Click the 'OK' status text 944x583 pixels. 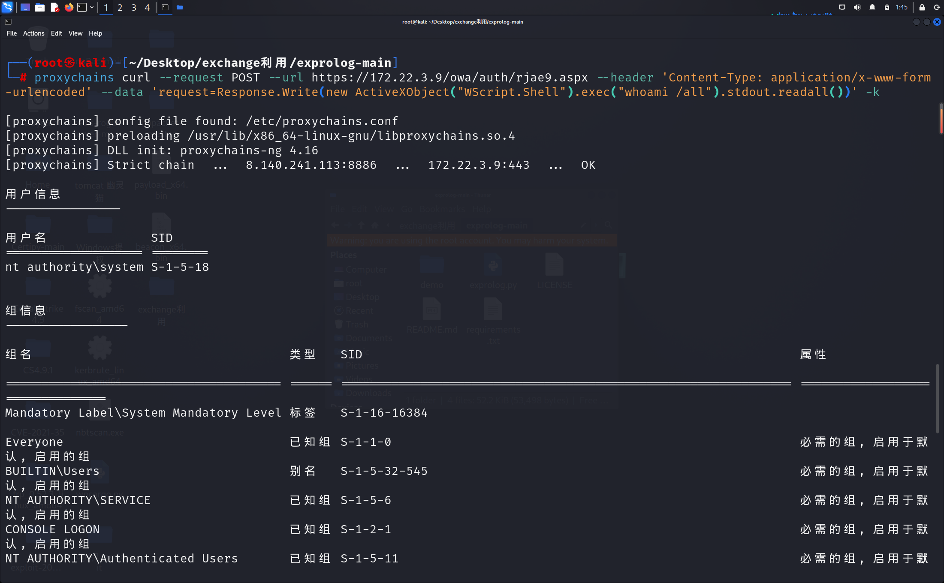tap(588, 165)
